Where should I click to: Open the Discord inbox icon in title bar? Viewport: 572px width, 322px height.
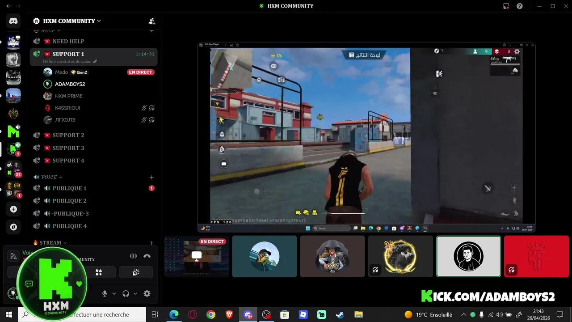pyautogui.click(x=506, y=6)
